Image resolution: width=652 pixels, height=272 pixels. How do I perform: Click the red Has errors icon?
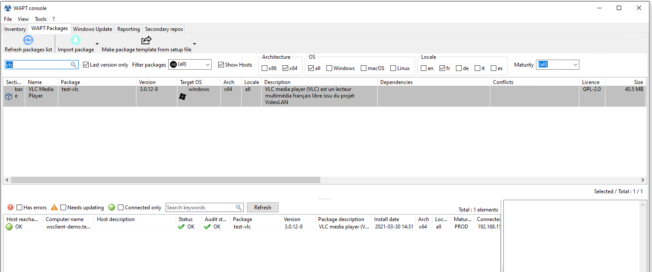(10, 208)
